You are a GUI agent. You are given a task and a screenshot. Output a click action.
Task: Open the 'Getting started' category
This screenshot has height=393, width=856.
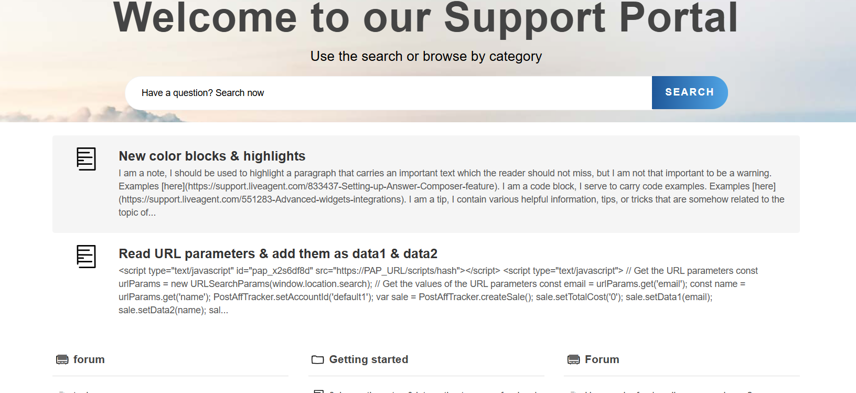point(368,359)
